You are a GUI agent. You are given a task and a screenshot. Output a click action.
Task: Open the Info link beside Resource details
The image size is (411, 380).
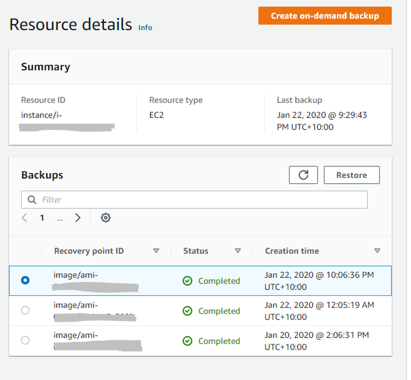(x=145, y=28)
